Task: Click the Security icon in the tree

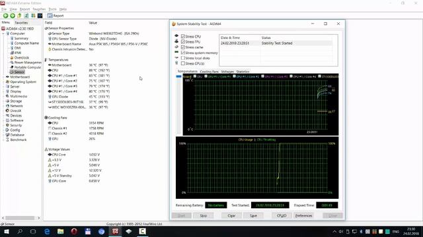Action: (7, 125)
